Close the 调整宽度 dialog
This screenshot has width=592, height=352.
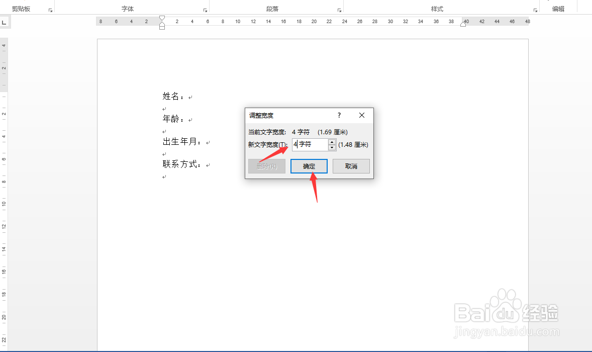[361, 115]
